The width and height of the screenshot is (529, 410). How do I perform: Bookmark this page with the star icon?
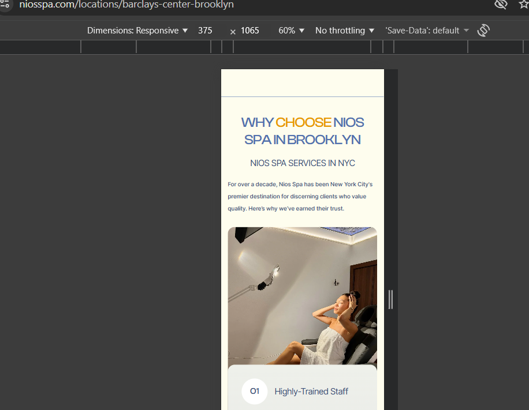[x=524, y=4]
